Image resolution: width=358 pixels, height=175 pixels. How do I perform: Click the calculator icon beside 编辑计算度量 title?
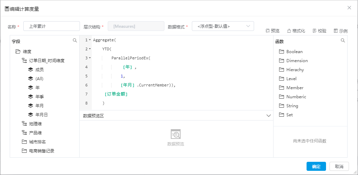(7, 9)
